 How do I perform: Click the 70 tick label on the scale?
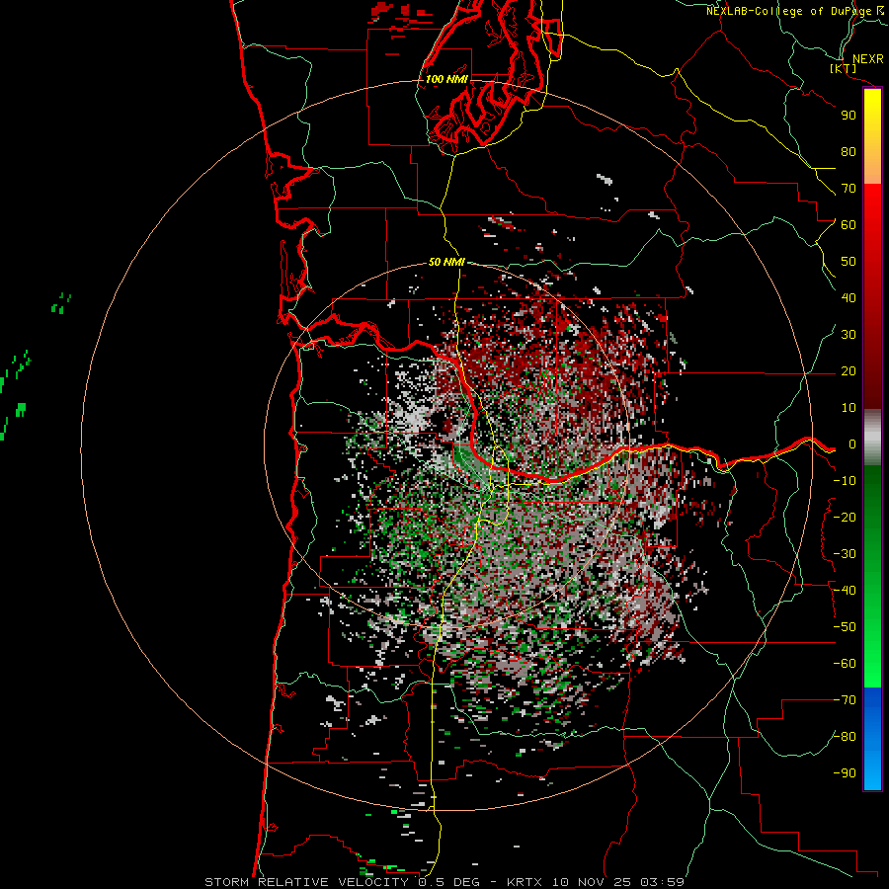pos(849,189)
